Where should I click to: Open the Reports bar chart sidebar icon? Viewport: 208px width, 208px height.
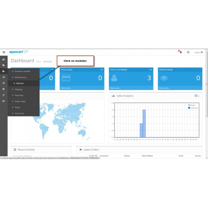click(x=3, y=101)
